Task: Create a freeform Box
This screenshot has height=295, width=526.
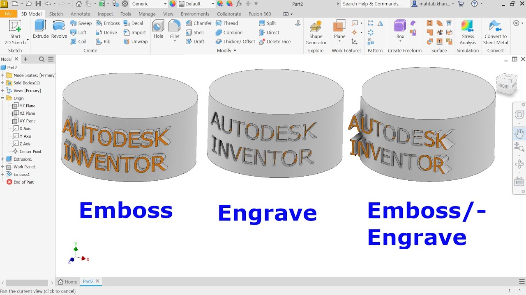Action: (400, 29)
